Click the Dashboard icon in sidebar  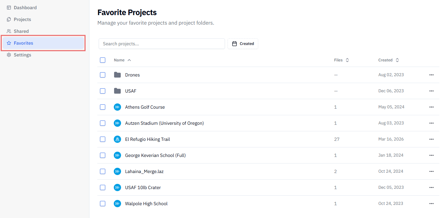point(9,8)
